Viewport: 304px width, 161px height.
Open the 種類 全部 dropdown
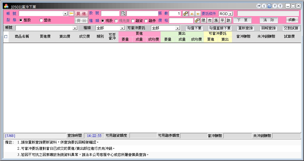click(x=122, y=28)
